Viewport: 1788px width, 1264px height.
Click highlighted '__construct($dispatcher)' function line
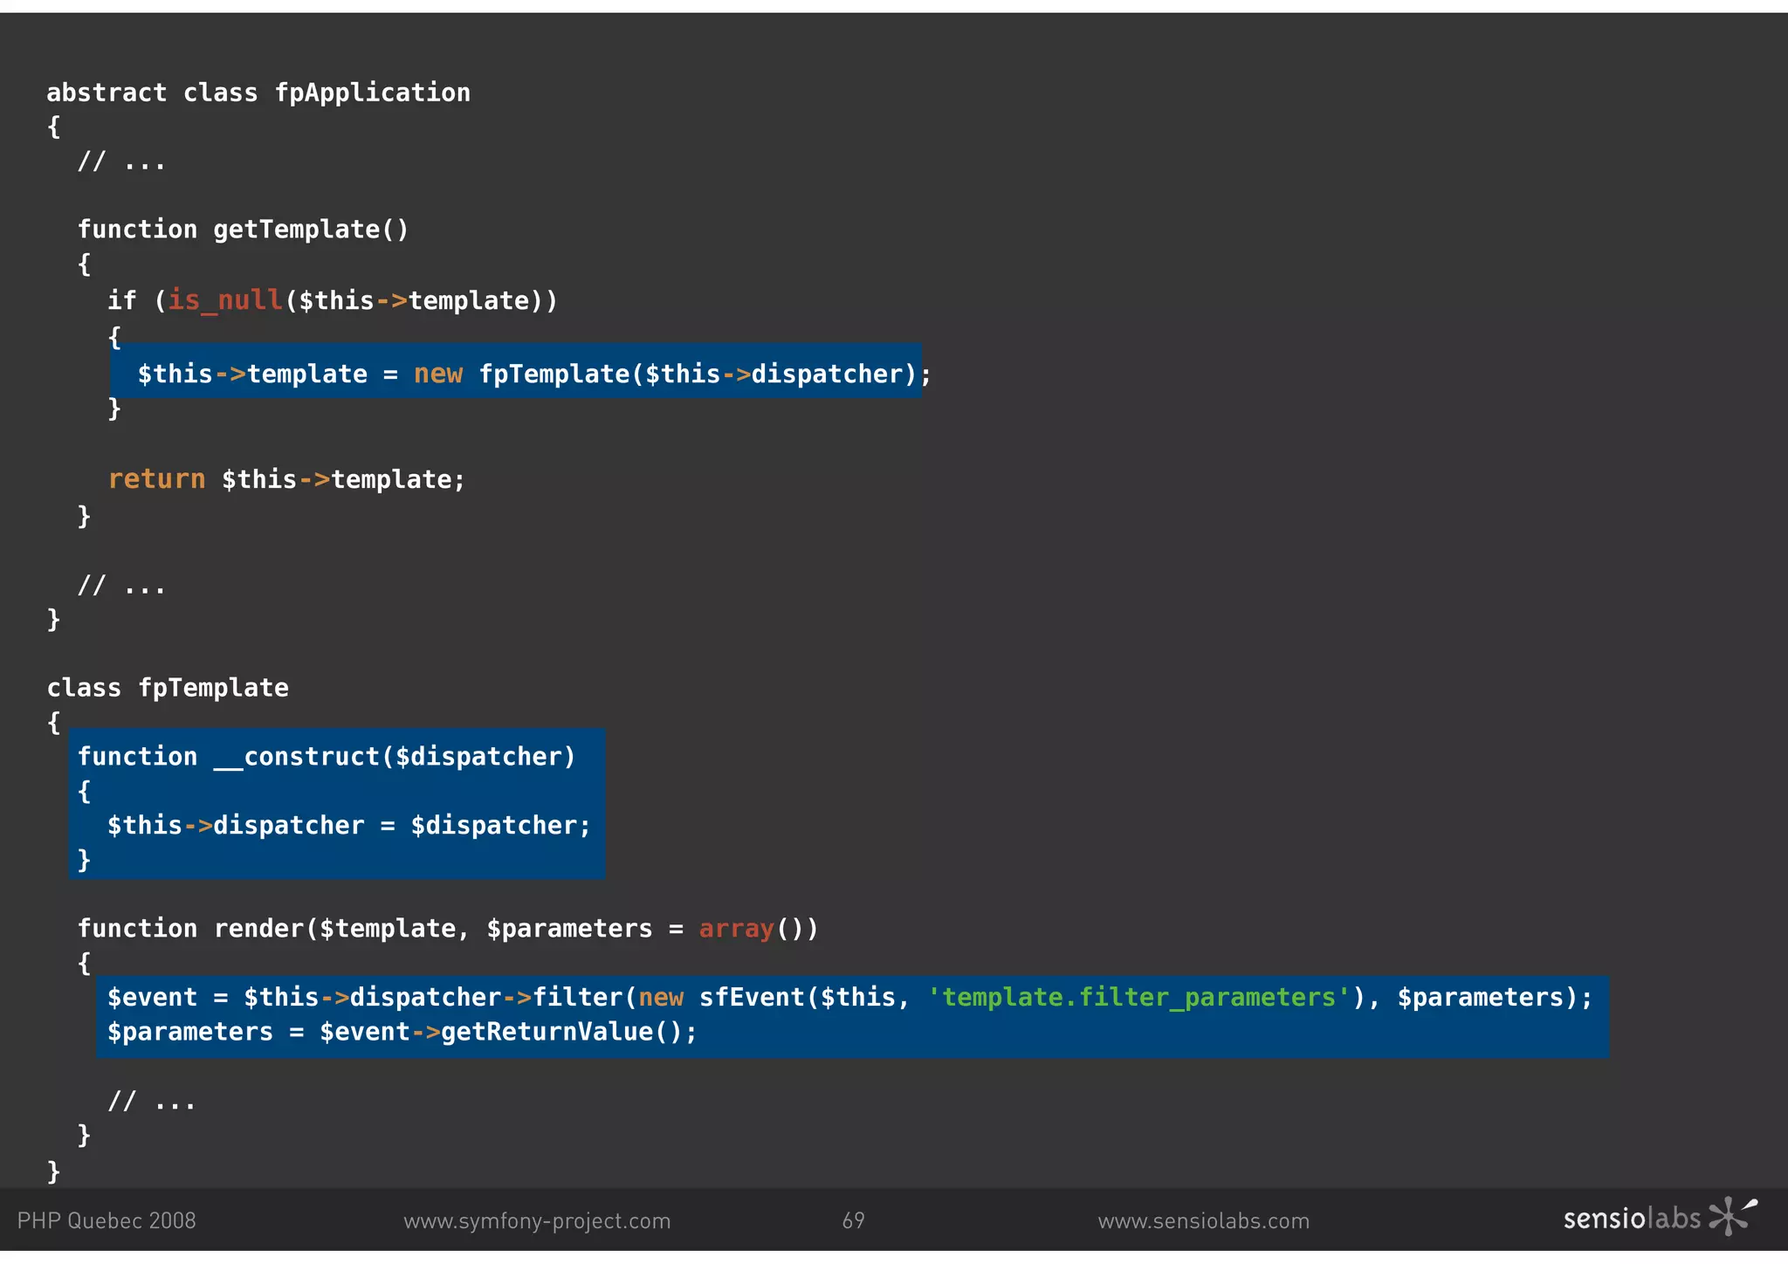pyautogui.click(x=327, y=757)
